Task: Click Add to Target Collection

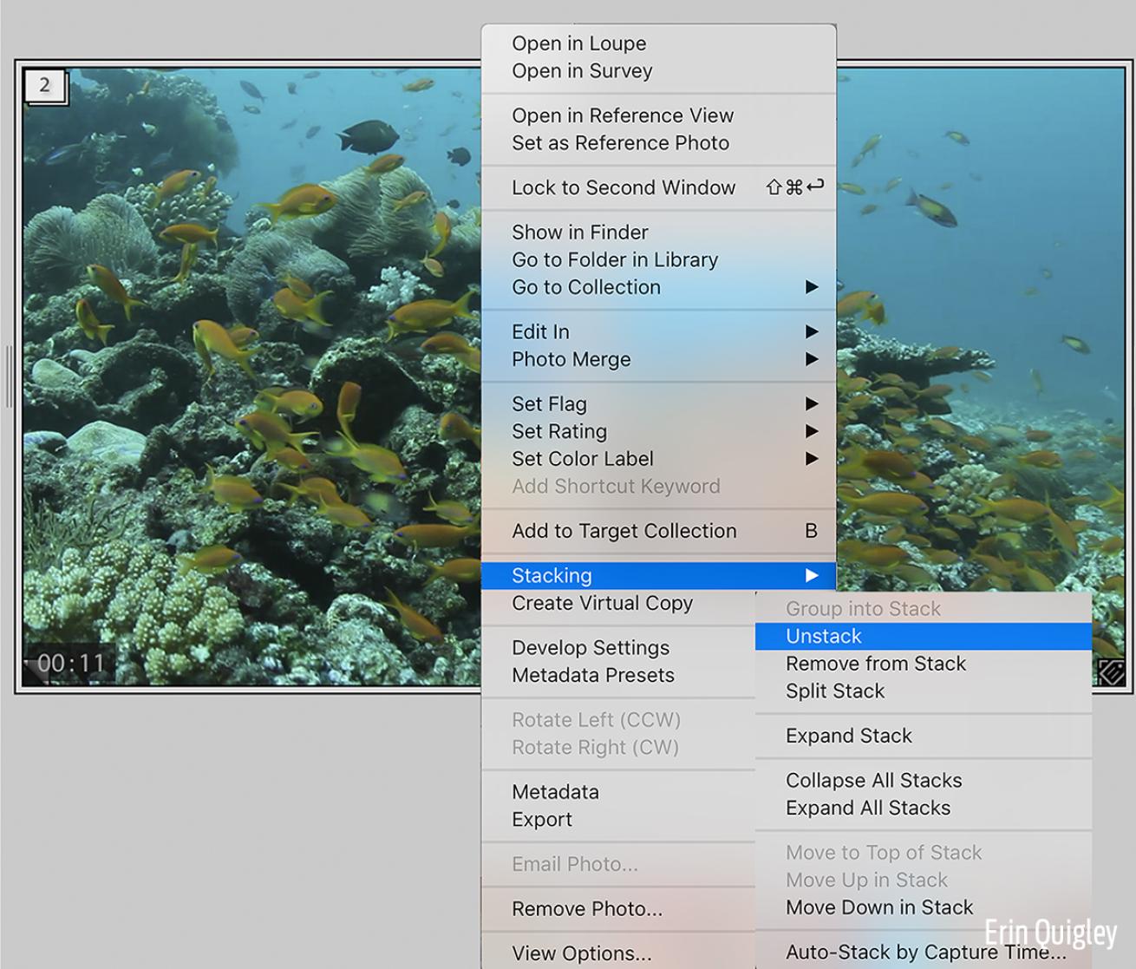Action: pyautogui.click(x=623, y=531)
